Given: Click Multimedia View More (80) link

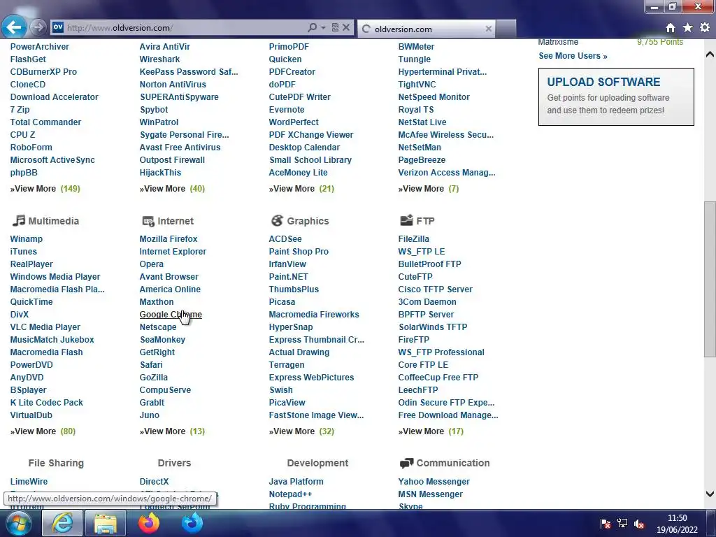Looking at the screenshot, I should pyautogui.click(x=43, y=431).
